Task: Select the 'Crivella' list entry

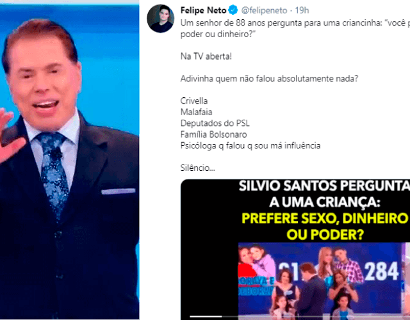Action: pos(194,101)
